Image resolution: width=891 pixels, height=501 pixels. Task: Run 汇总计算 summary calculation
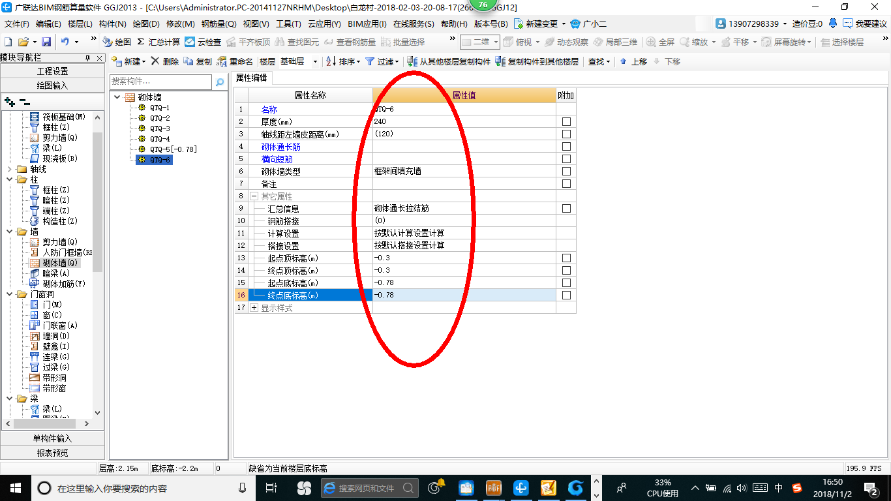coord(159,42)
